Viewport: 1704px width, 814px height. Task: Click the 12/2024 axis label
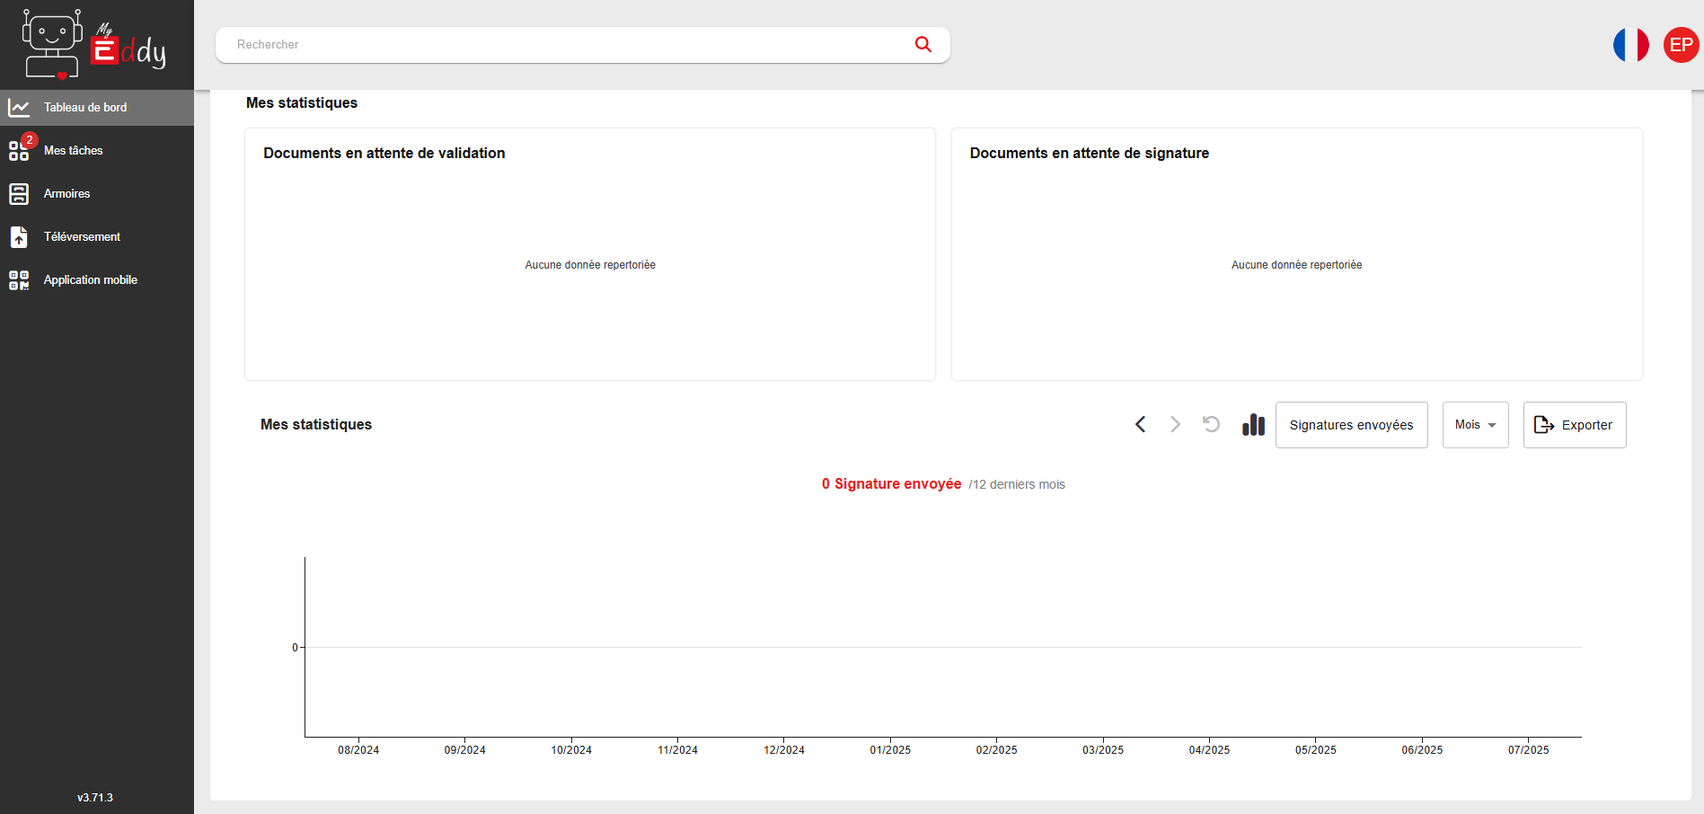(784, 750)
